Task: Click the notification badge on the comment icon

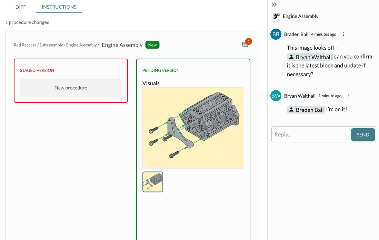Action: [248, 41]
